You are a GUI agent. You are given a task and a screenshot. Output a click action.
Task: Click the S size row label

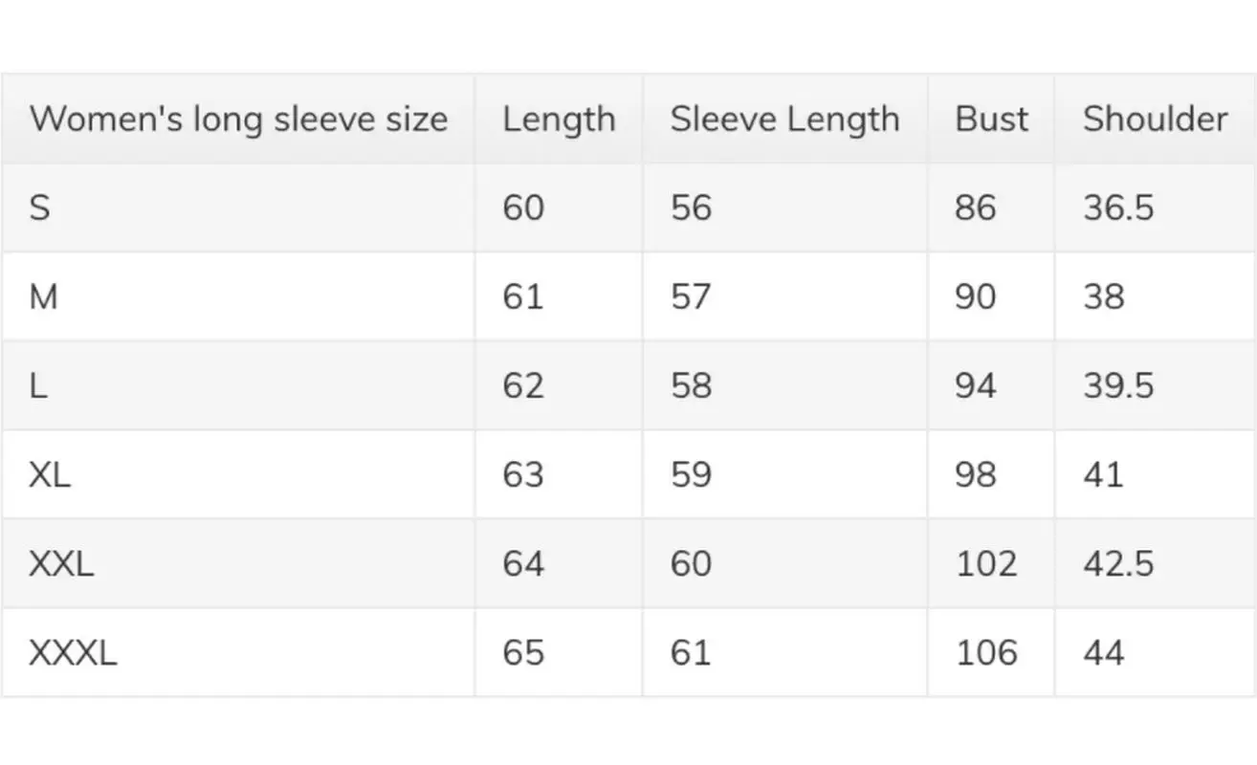tap(39, 208)
